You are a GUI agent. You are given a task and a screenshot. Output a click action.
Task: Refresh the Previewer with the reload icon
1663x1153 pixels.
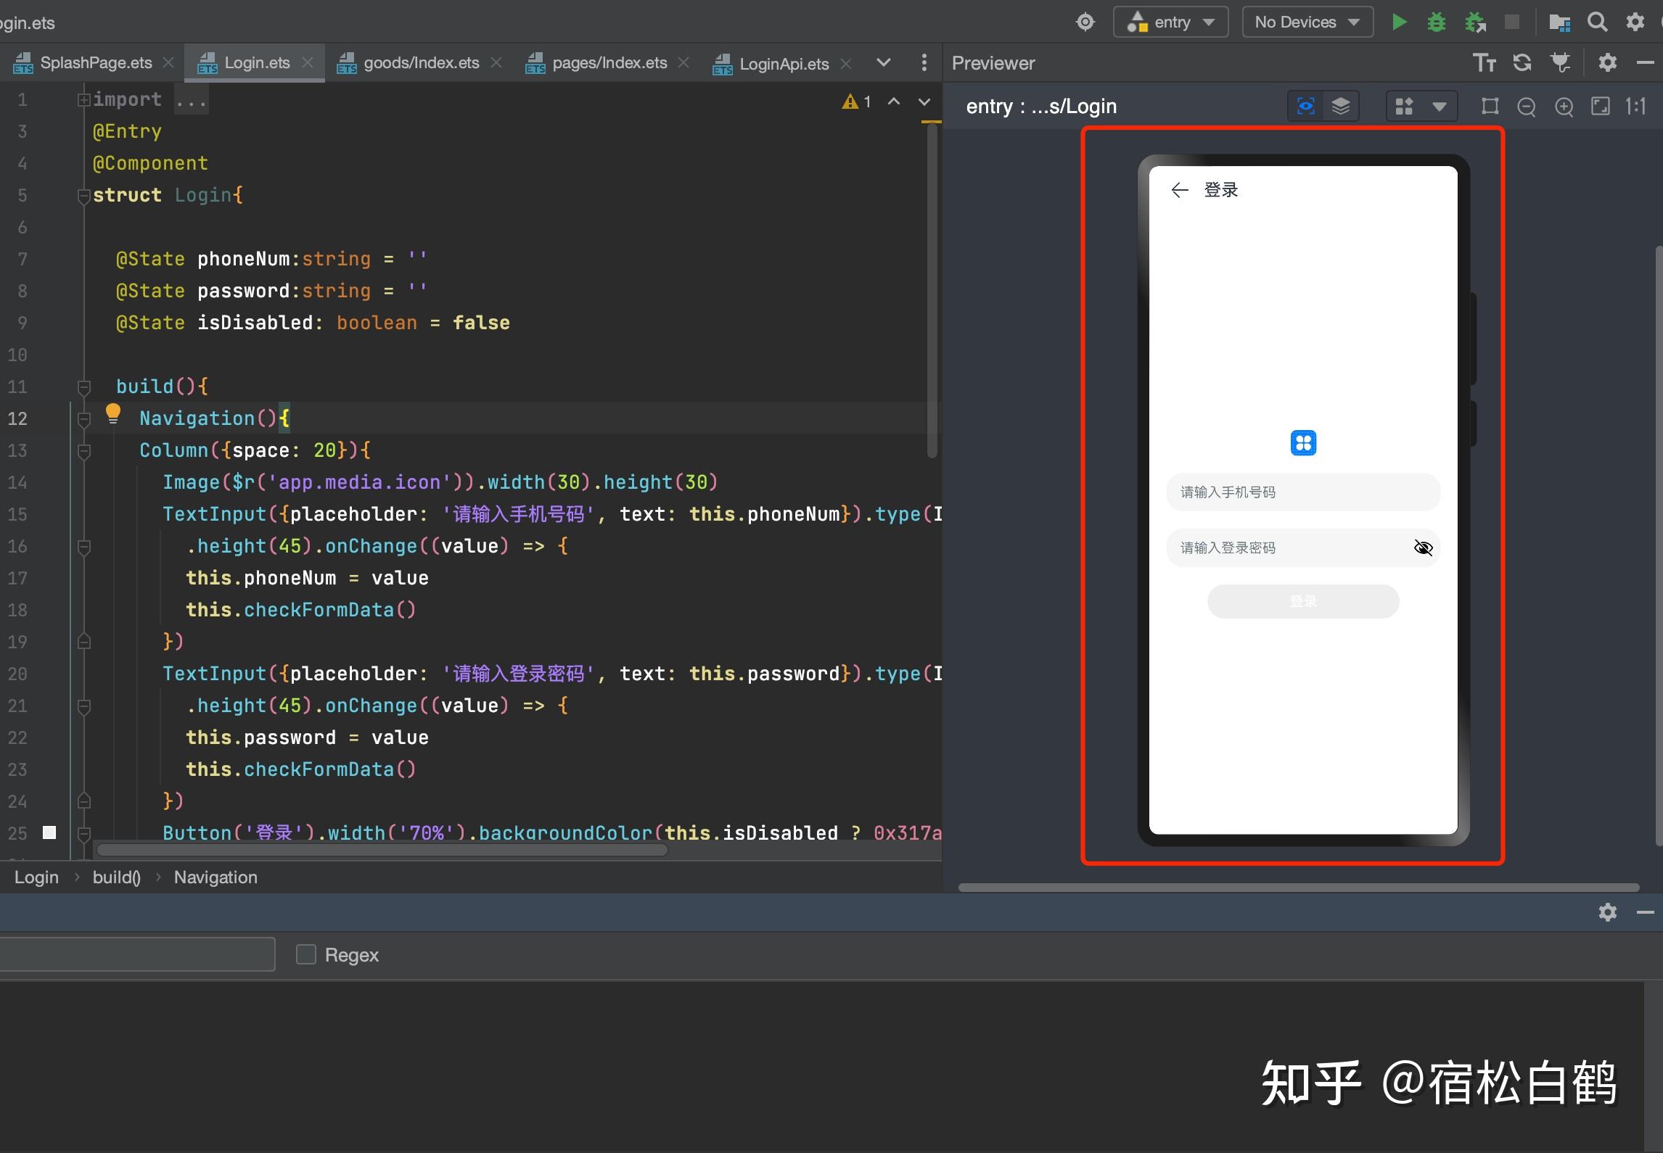(1522, 63)
